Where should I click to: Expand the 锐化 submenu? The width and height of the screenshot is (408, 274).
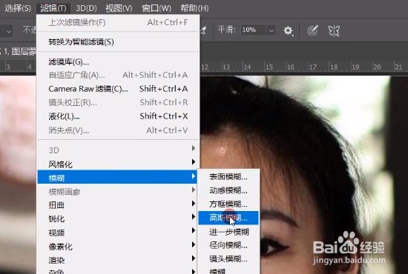pyautogui.click(x=117, y=218)
